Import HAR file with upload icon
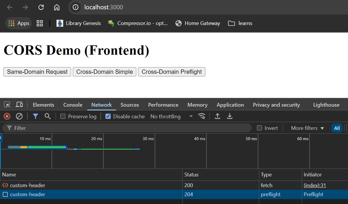This screenshot has height=204, width=348. tap(217, 117)
